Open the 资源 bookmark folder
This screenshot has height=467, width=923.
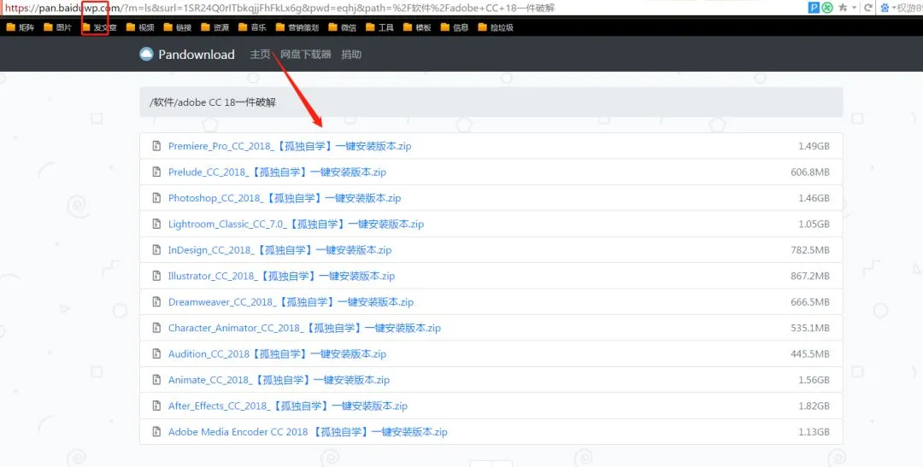click(215, 27)
